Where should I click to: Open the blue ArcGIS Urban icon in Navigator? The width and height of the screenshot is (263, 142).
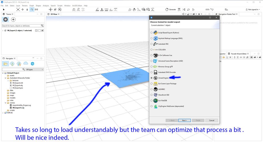pos(32,64)
